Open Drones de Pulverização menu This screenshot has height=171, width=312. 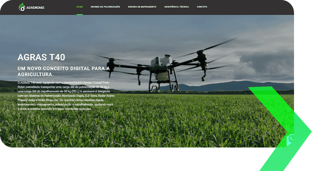pos(105,7)
